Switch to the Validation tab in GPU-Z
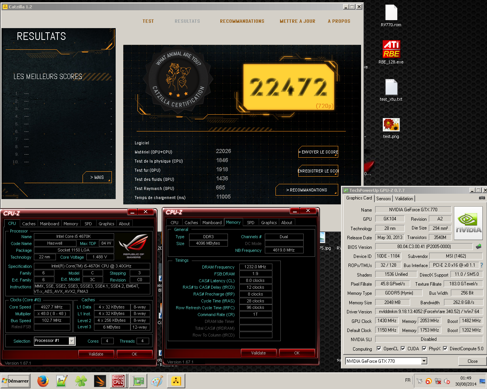The width and height of the screenshot is (487, 389). click(x=404, y=198)
